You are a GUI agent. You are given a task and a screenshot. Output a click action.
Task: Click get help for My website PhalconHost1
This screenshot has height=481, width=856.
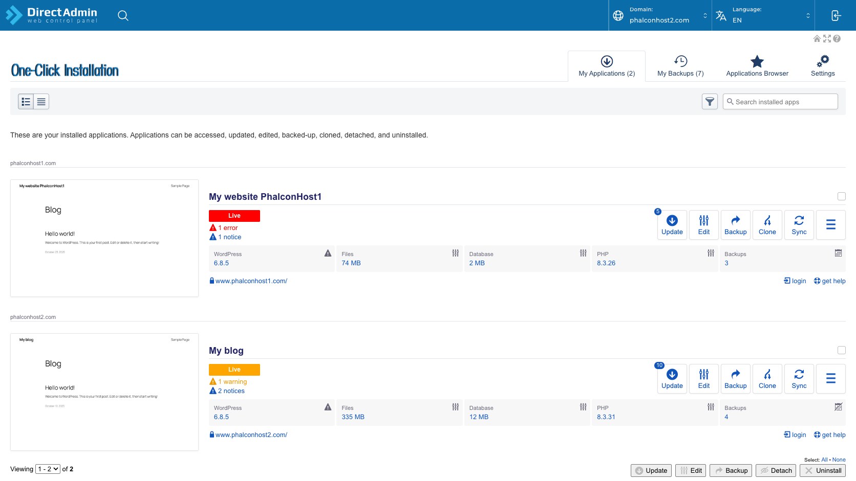pyautogui.click(x=830, y=281)
